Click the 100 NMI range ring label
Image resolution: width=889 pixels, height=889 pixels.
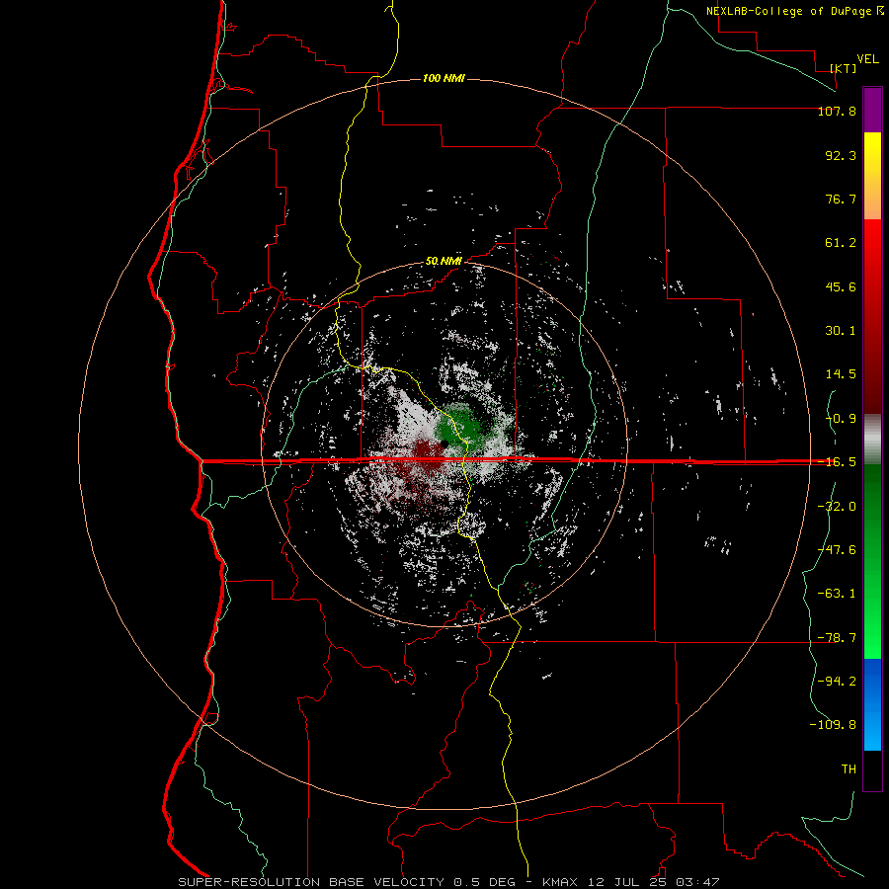444,78
